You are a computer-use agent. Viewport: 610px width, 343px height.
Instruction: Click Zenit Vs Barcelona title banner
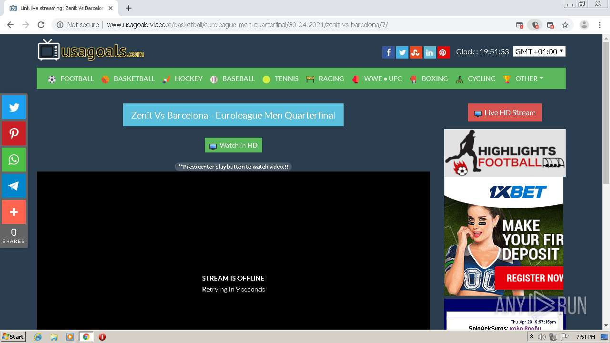pos(233,115)
